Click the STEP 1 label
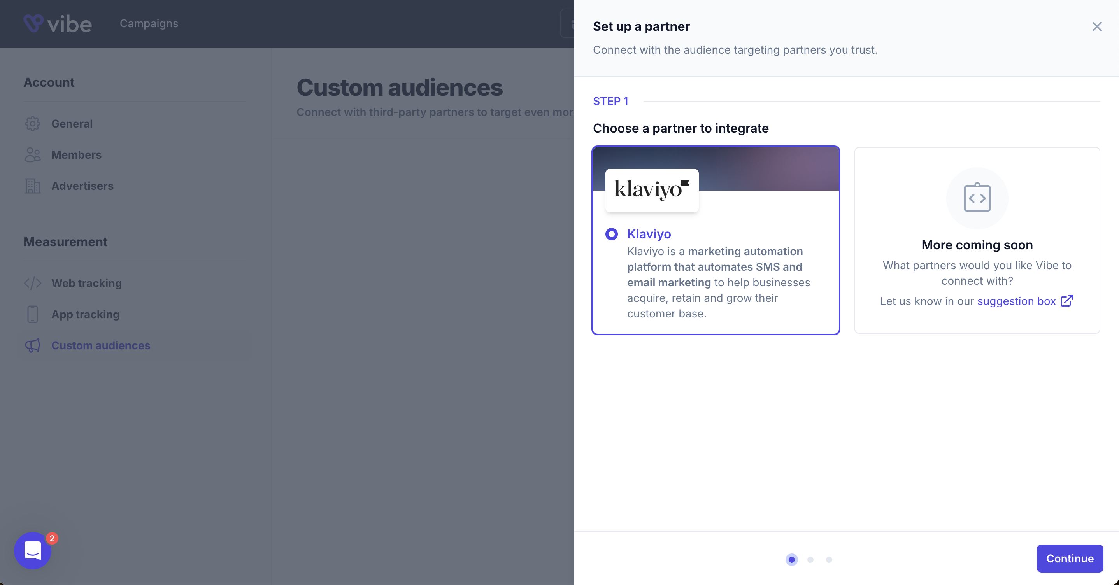The width and height of the screenshot is (1119, 585). click(610, 101)
